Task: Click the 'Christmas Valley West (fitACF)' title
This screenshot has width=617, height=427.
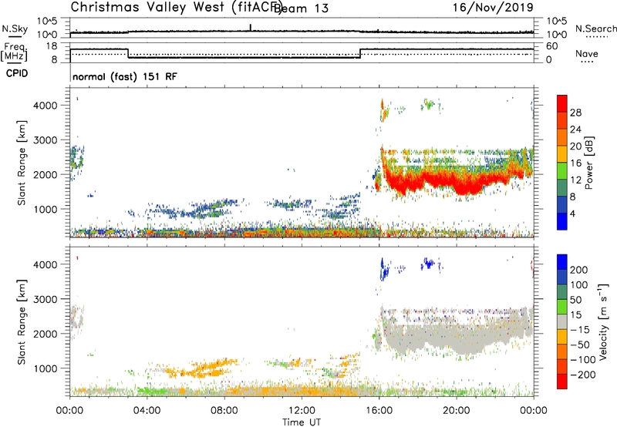Action: click(176, 8)
